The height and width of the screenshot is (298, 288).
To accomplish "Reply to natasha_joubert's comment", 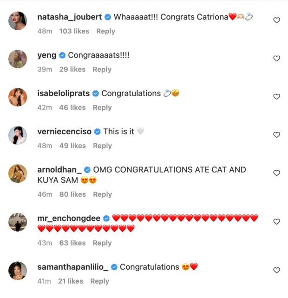I will (105, 31).
